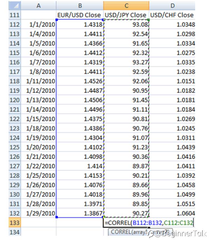This screenshot has height=246, width=209.
Task: Click the CORREL formula cell in C133
Action: [149, 222]
